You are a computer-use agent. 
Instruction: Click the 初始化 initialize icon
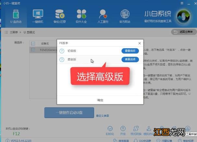click(110, 129)
